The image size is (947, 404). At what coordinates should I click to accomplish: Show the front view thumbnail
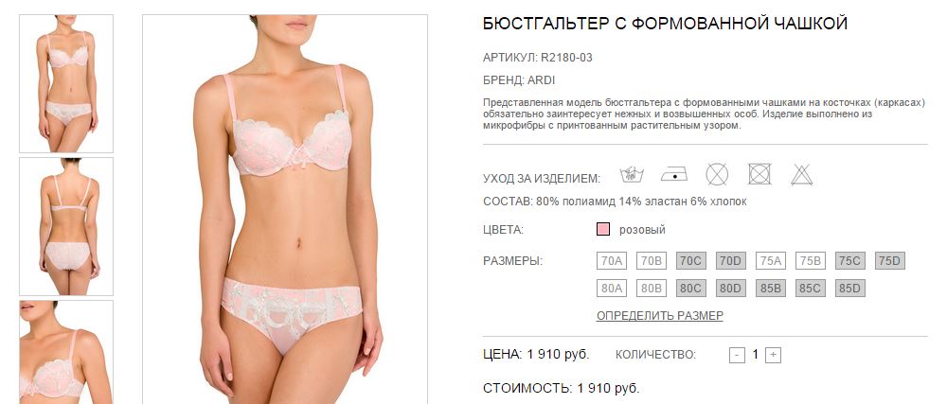(66, 84)
